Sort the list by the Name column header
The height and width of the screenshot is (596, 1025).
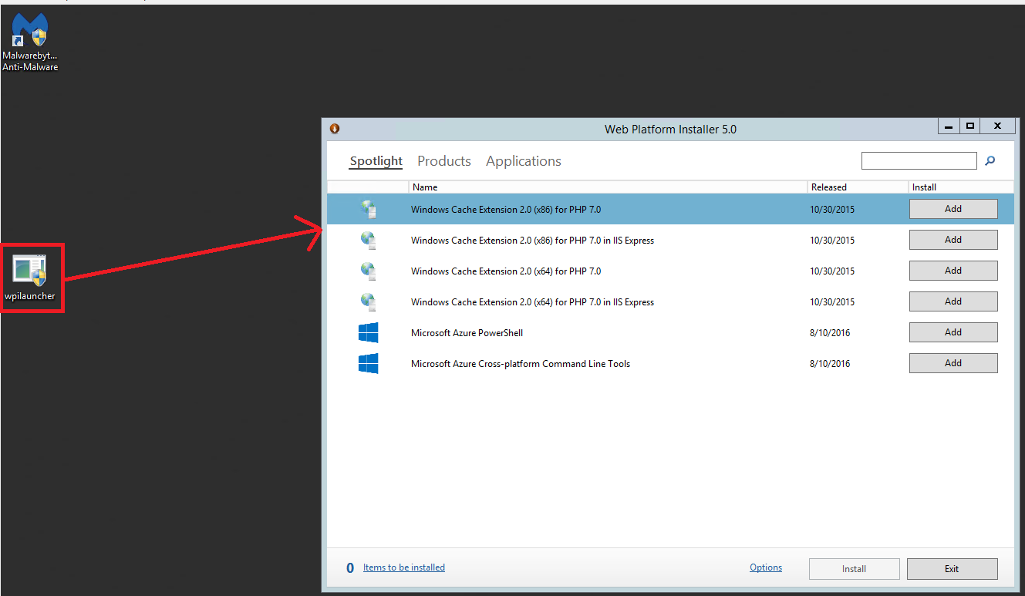click(x=608, y=187)
